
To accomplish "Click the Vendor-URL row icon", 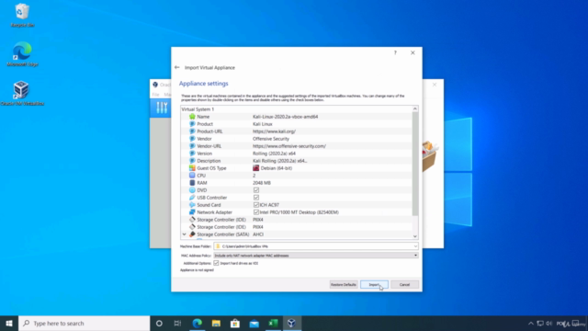I will 192,146.
